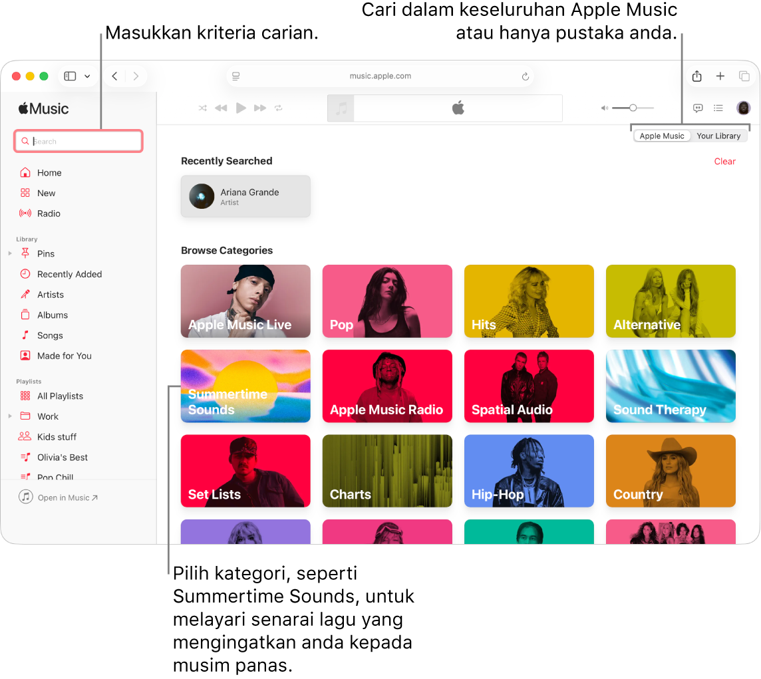Open the sidebar dropdown chevron in Safari

pyautogui.click(x=87, y=76)
